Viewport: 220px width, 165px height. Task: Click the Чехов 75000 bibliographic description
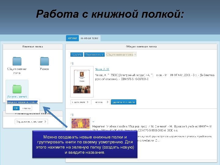pos(155,77)
